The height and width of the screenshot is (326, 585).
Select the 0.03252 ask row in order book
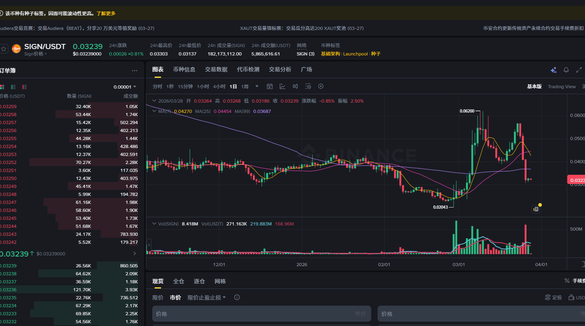tap(69, 162)
